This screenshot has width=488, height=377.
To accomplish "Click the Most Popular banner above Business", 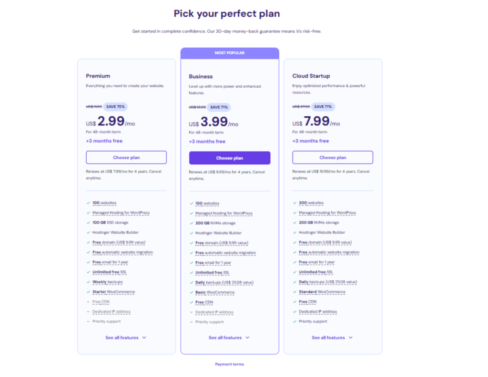I will (x=229, y=53).
